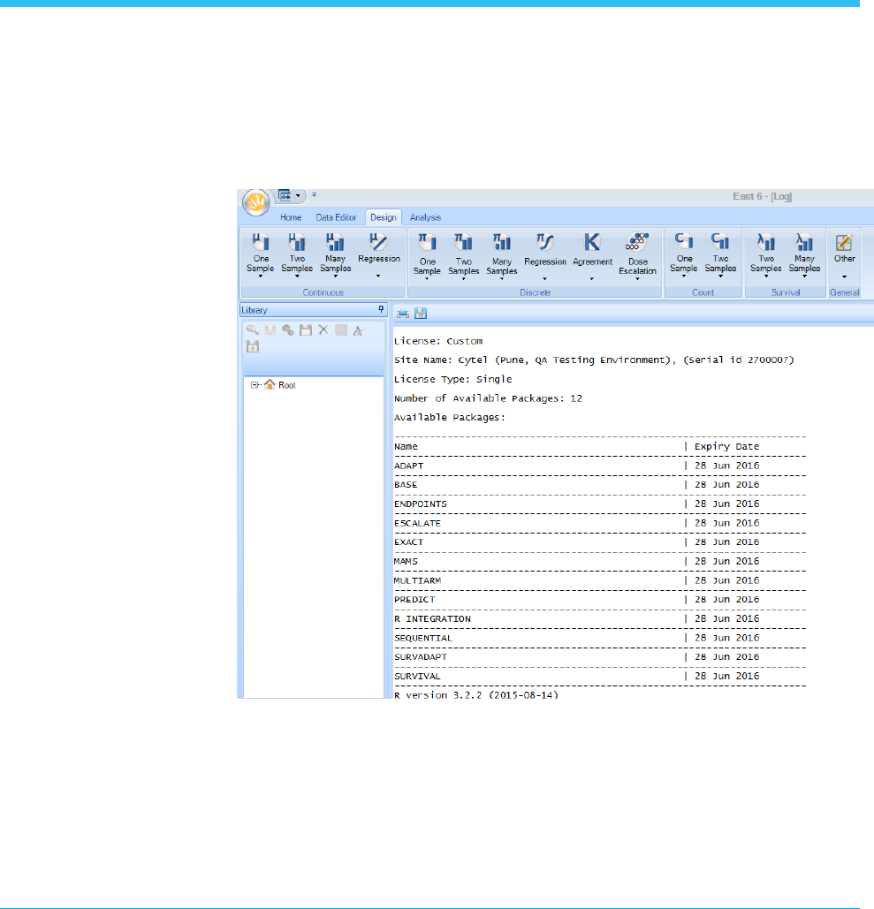
Task: Click the Continuous group label
Action: click(323, 292)
